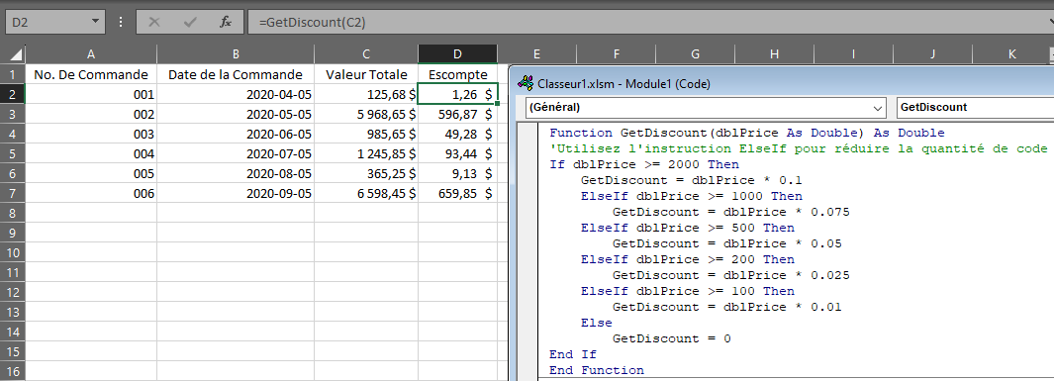The height and width of the screenshot is (381, 1054).
Task: Select column J header
Action: pos(933,54)
